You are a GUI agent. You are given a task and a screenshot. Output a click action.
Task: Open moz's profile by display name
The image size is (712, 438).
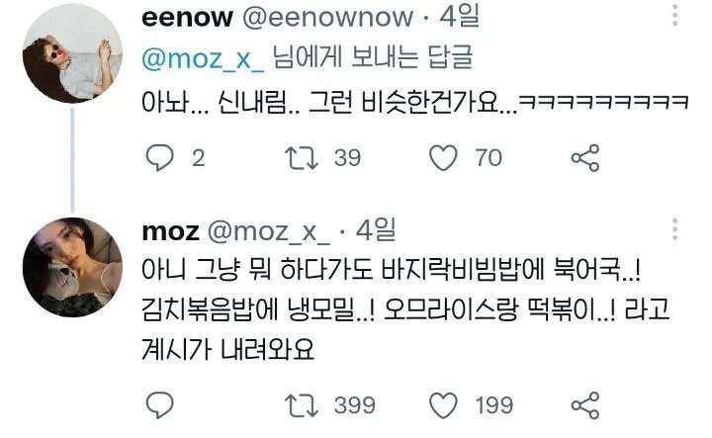pyautogui.click(x=170, y=232)
